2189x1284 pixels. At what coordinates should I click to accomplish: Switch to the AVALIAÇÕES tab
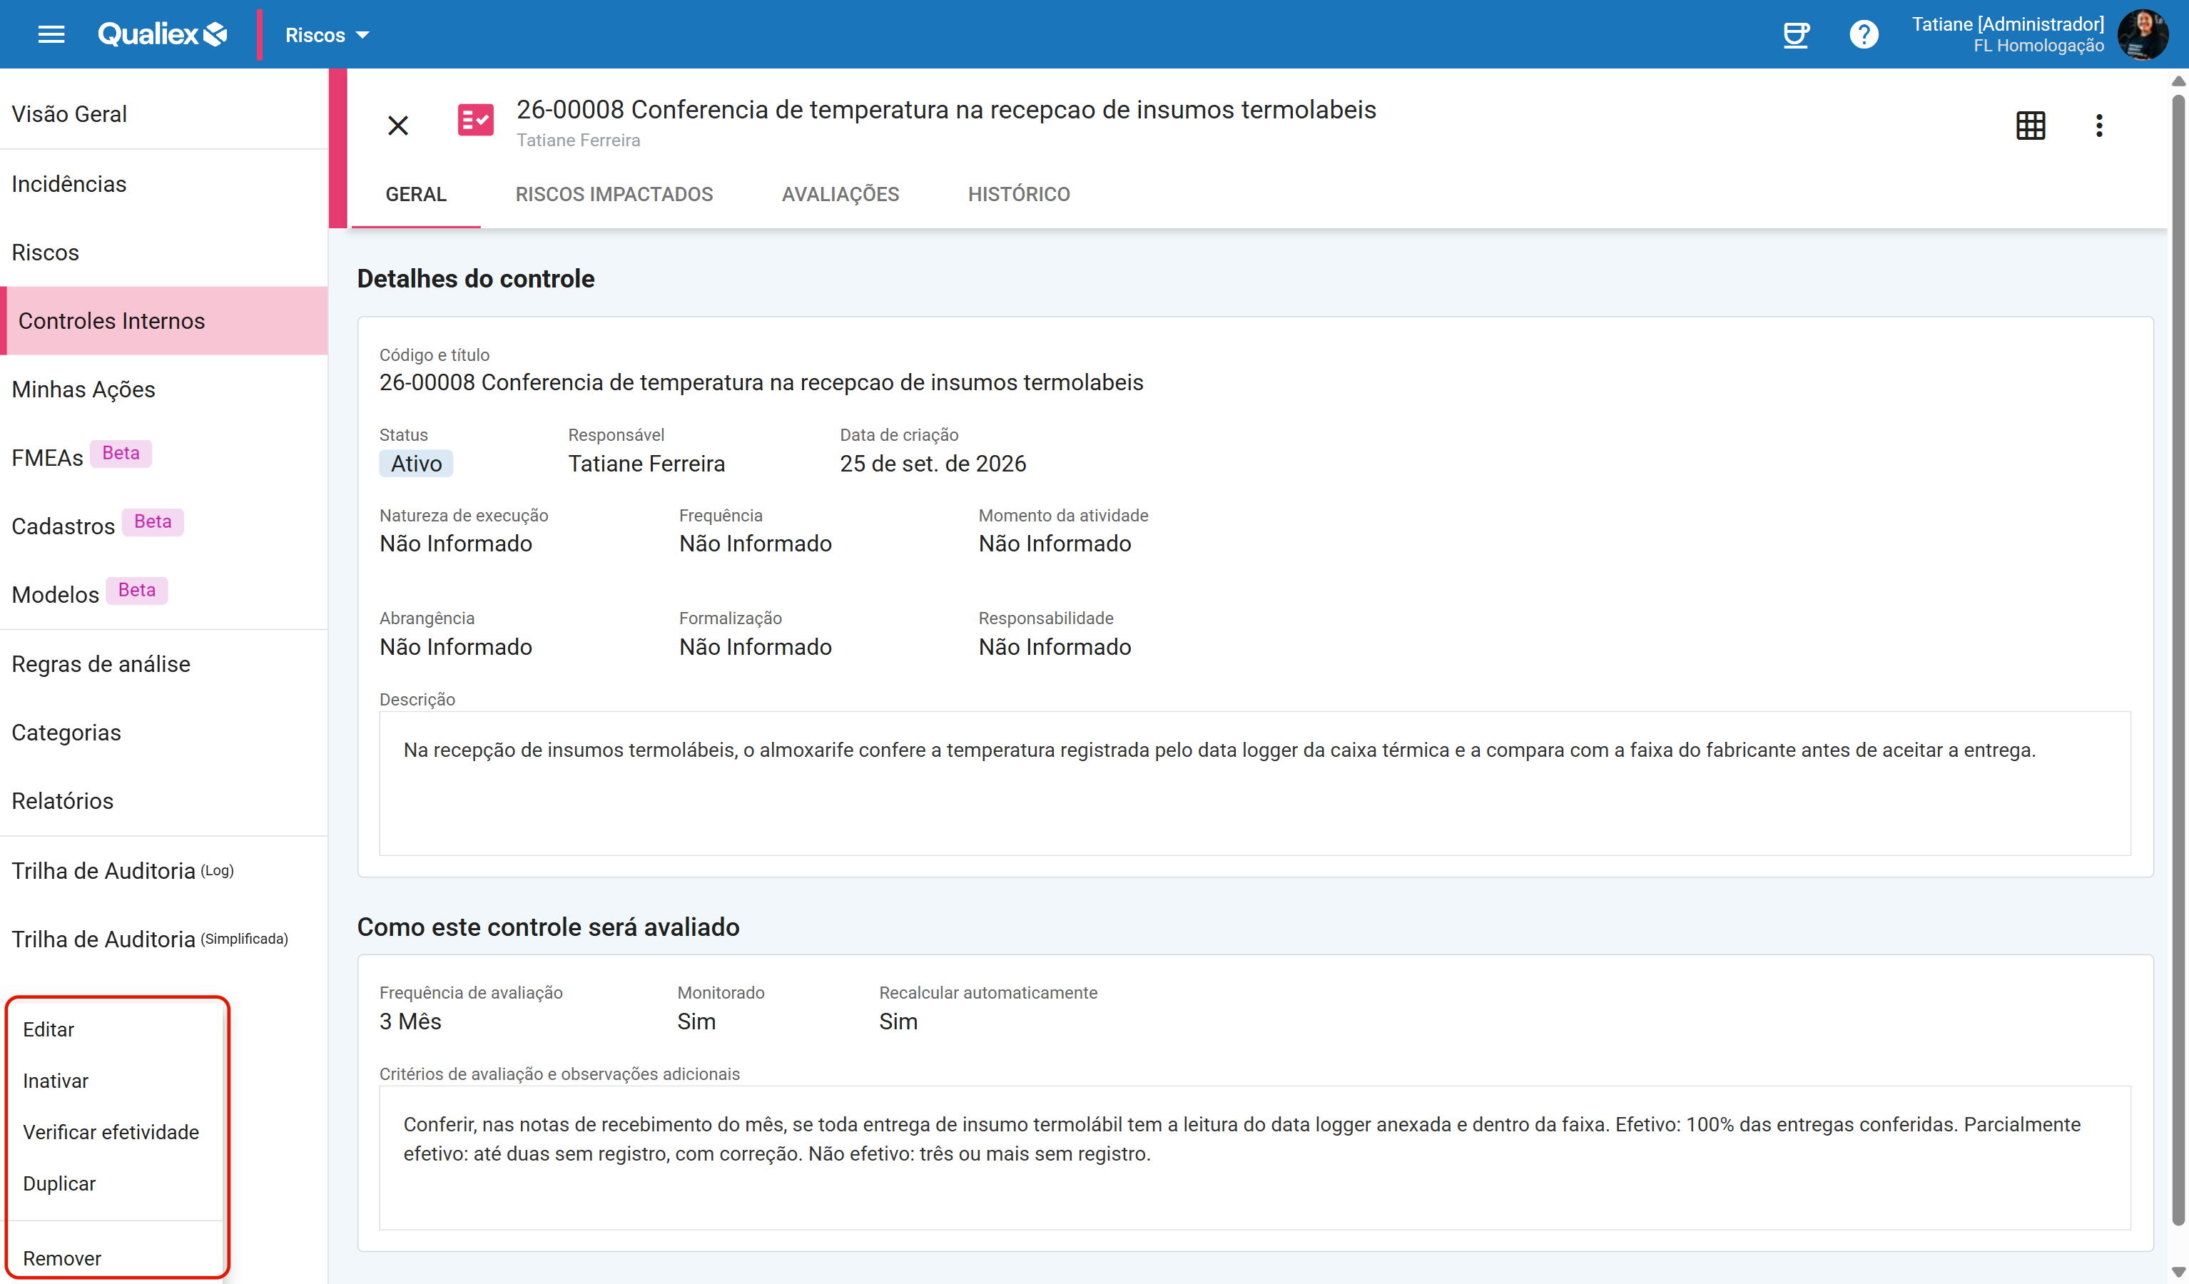pos(840,195)
